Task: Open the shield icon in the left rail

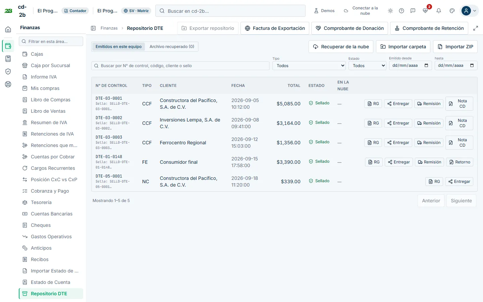Action: [8, 71]
